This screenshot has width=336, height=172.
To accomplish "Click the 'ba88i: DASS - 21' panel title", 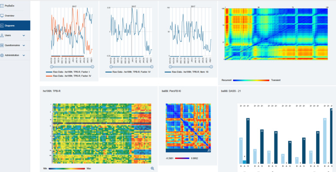I will (x=231, y=91).
